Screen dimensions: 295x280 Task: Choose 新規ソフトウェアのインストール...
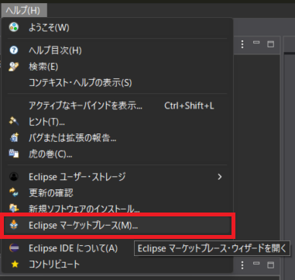coord(118,209)
